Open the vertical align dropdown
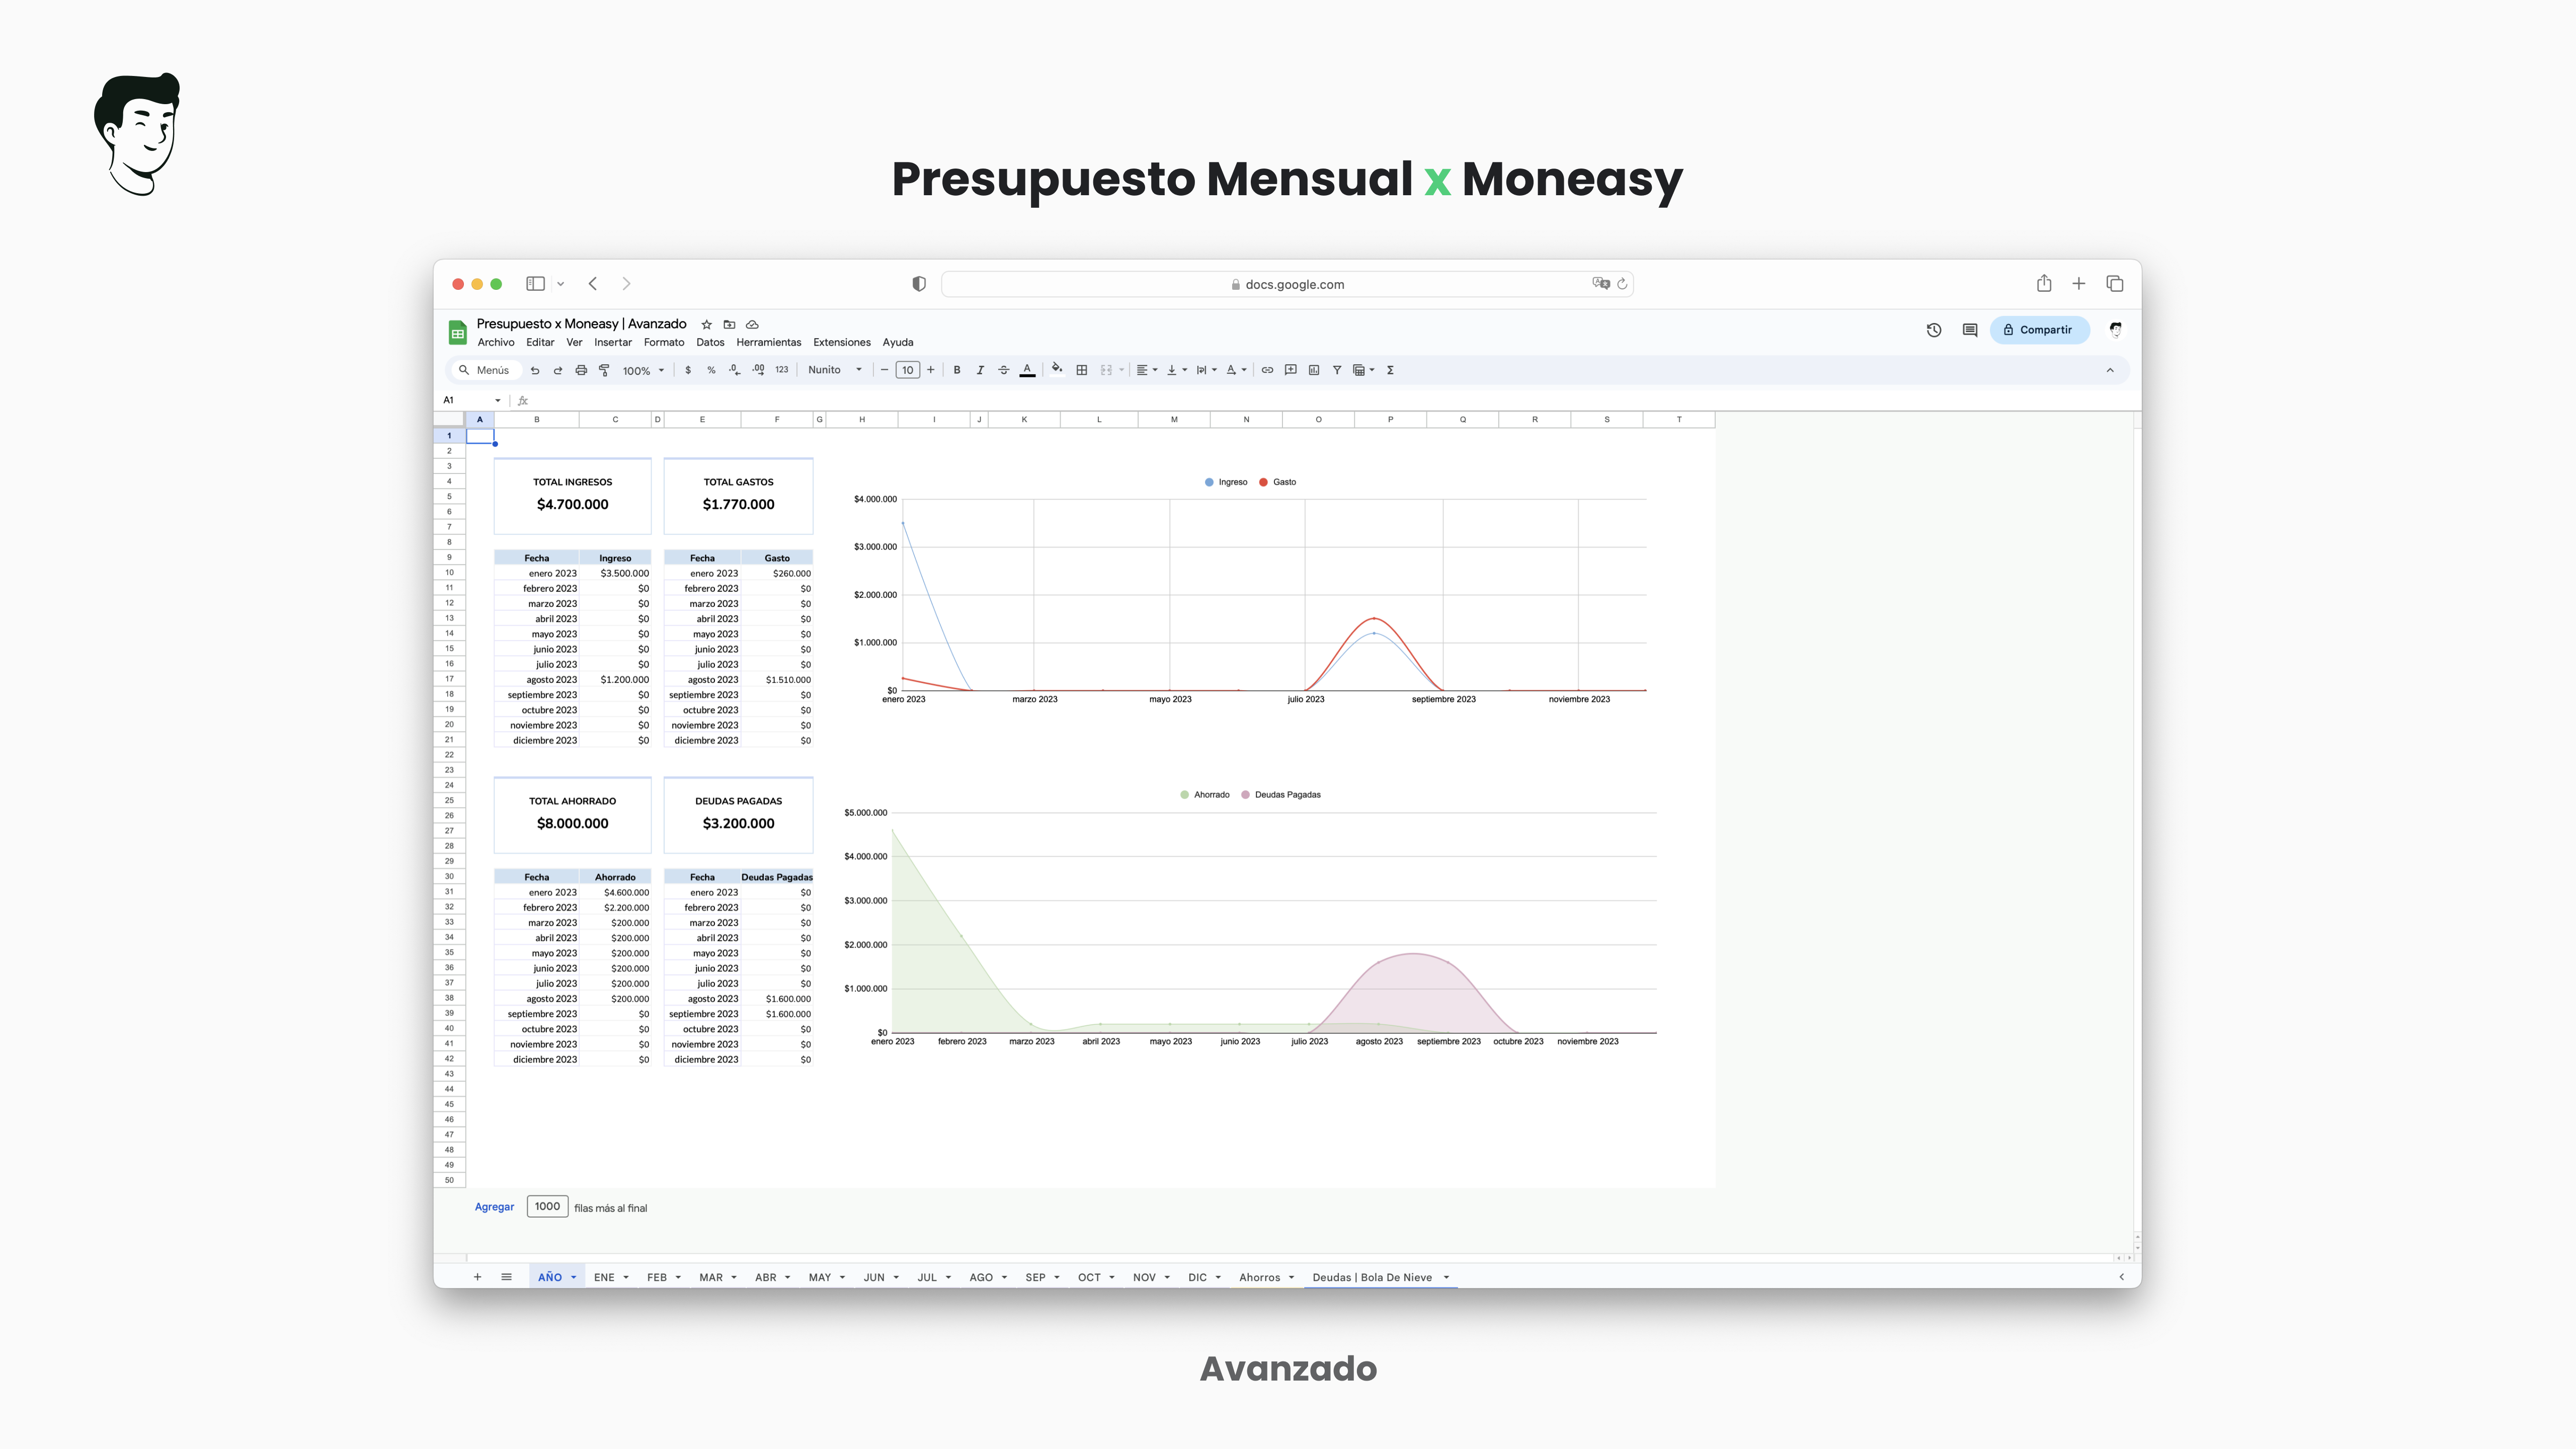The width and height of the screenshot is (2576, 1449). click(x=1177, y=370)
